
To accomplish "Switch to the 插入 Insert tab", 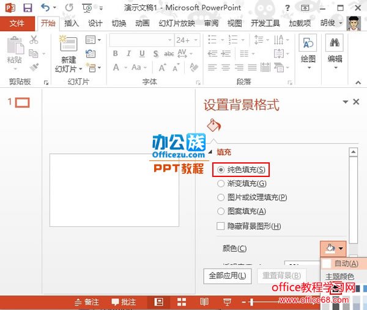I will coord(72,23).
